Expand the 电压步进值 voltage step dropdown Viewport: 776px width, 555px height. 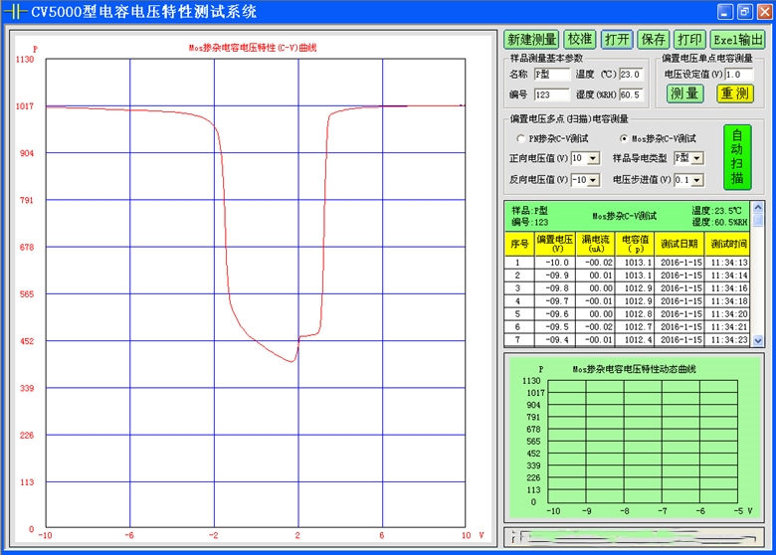[697, 180]
